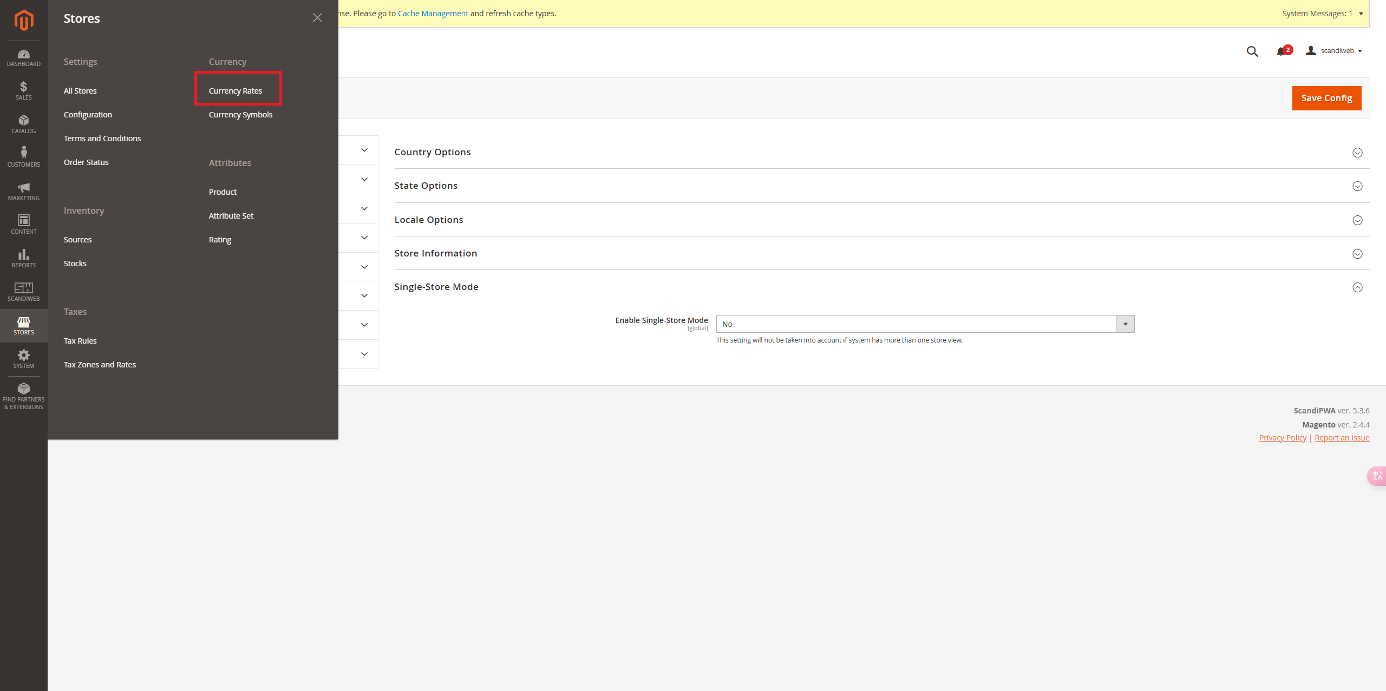Image resolution: width=1386 pixels, height=691 pixels.
Task: Expand the System Messages dropdown
Action: tap(1322, 14)
